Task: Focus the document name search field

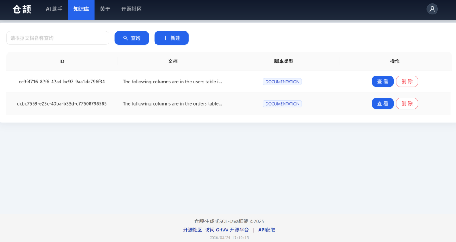Action: click(58, 38)
